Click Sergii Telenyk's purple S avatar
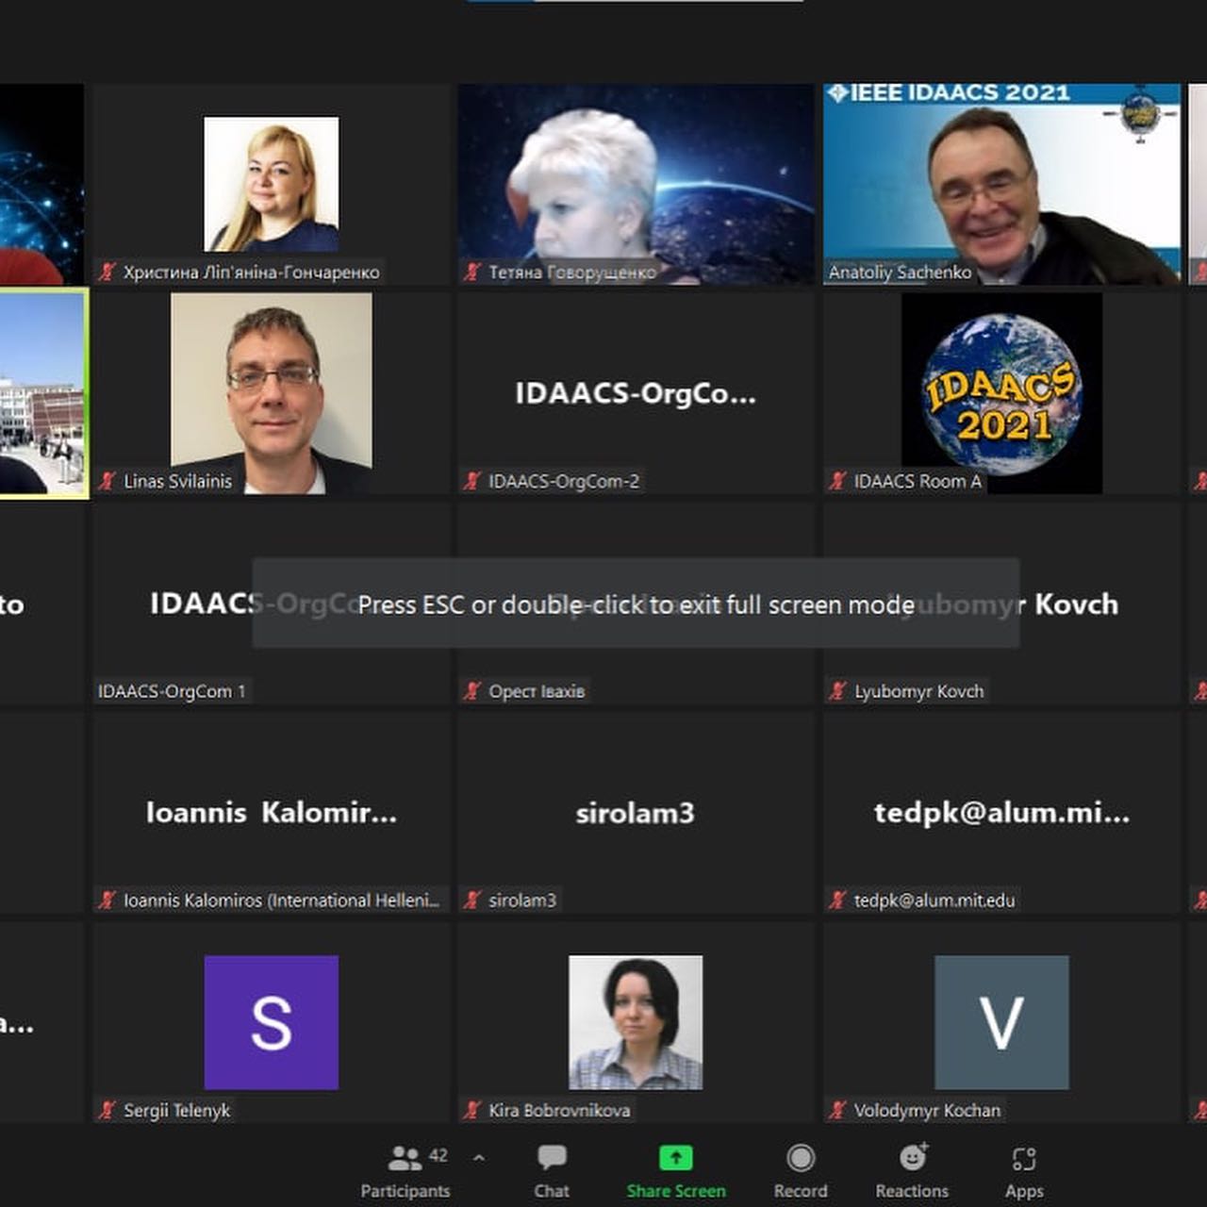 pos(272,1022)
